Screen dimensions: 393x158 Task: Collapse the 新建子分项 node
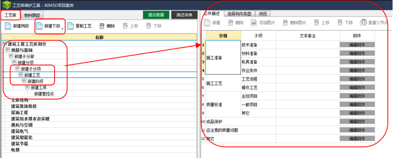pos(17,68)
